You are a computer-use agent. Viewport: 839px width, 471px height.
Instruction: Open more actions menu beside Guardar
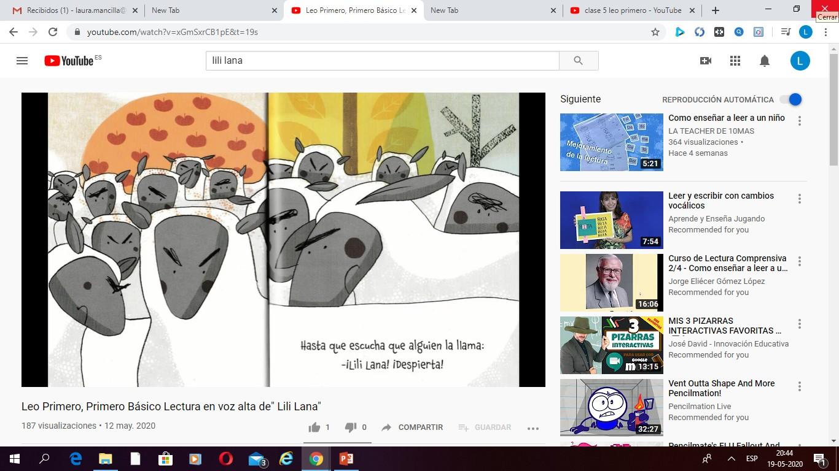533,428
